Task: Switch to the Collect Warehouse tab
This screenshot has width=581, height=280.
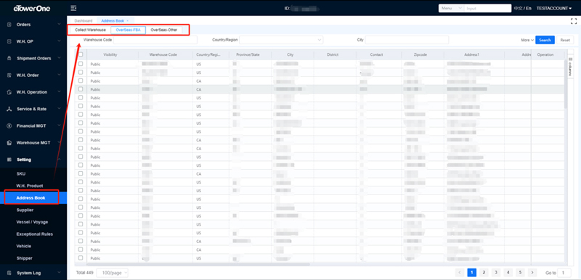Action: coord(90,30)
